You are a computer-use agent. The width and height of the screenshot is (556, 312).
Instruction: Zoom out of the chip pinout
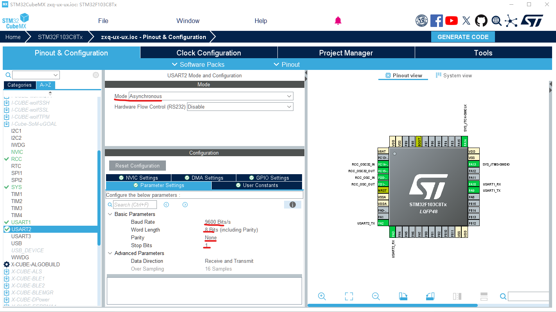pos(376,296)
